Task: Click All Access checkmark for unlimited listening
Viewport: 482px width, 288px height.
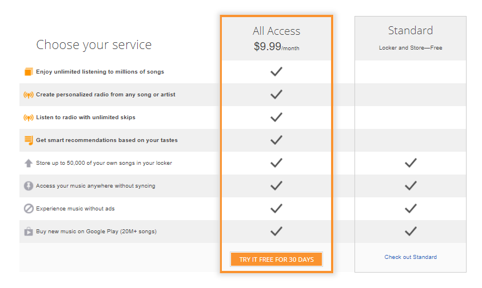Action: [276, 72]
